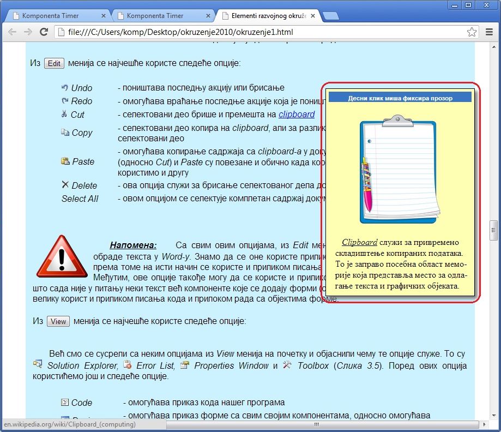Click the Error List icon
The image size is (501, 432).
(x=128, y=365)
